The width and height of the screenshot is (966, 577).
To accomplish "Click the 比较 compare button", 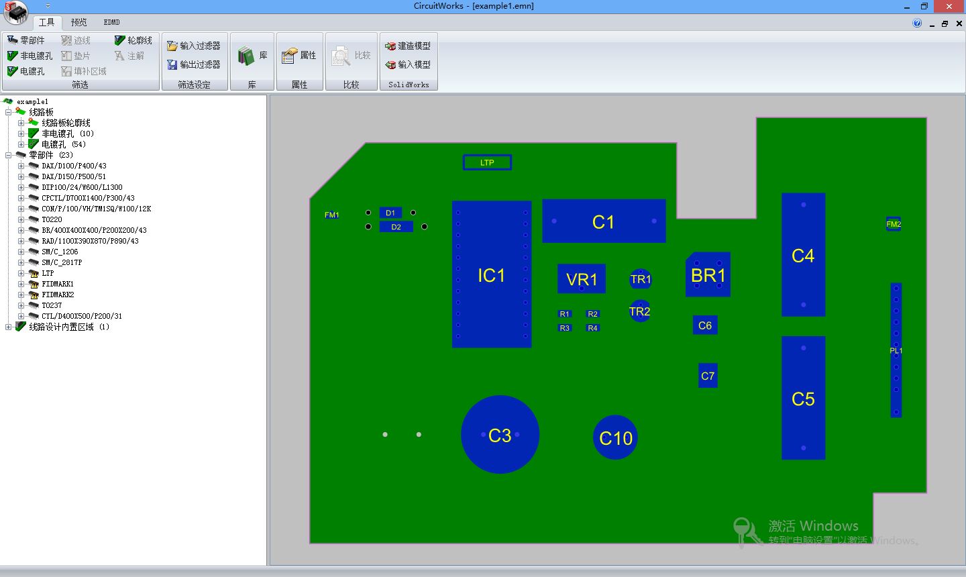I will (351, 56).
